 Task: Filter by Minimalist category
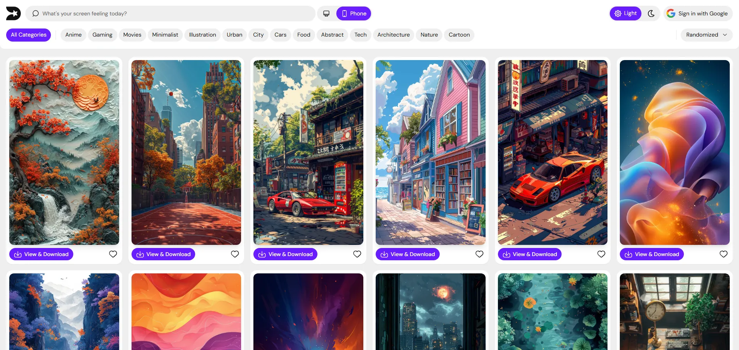(165, 35)
